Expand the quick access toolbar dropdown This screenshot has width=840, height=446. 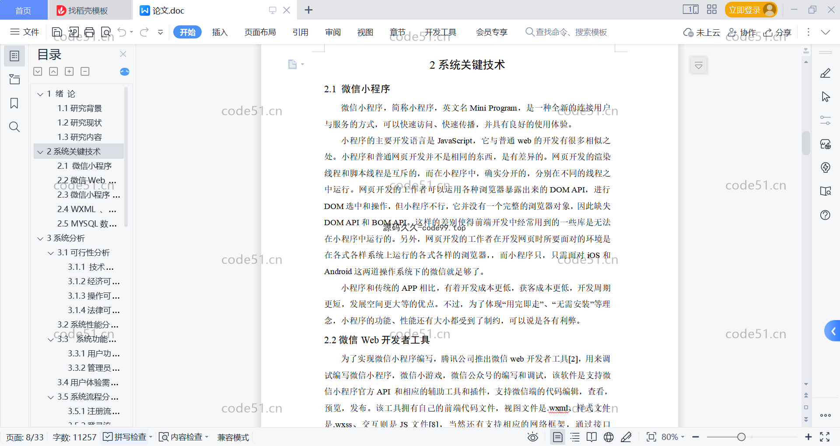161,32
